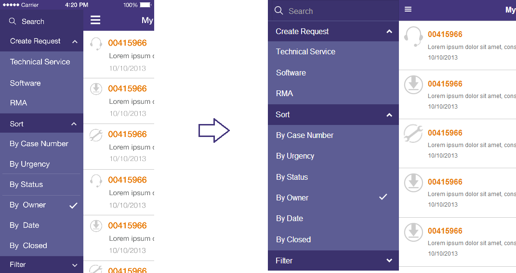Toggle the By Owner checkmark in the left mockup
Viewport: 516px width, 273px height.
(x=73, y=206)
